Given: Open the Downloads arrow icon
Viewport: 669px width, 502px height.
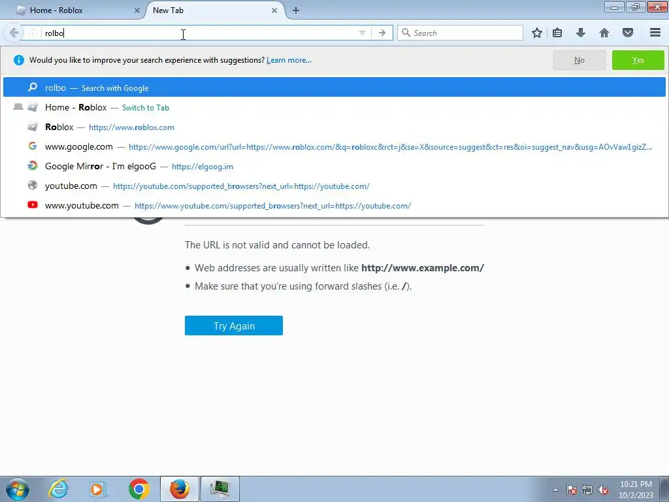Looking at the screenshot, I should (581, 33).
